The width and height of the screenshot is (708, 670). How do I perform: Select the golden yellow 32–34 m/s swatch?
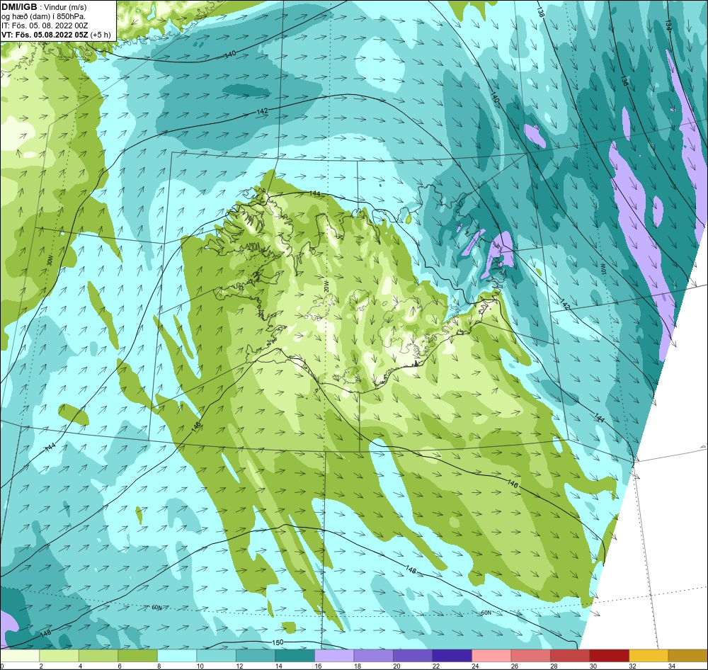coord(649,655)
